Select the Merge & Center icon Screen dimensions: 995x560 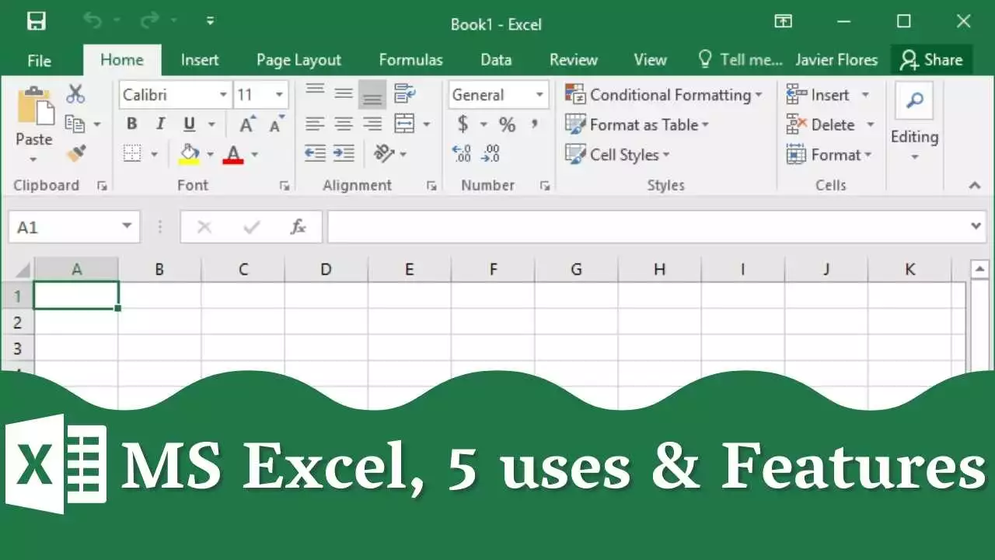coord(406,123)
